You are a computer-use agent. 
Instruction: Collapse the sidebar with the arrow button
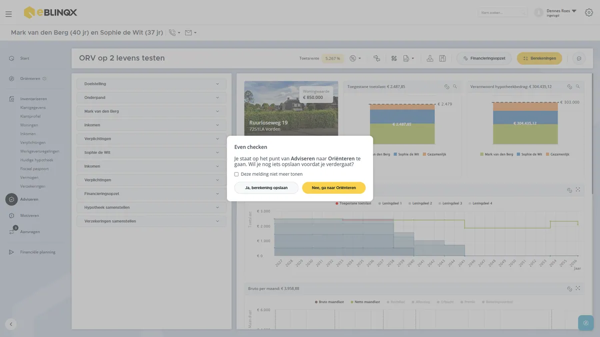click(11, 324)
